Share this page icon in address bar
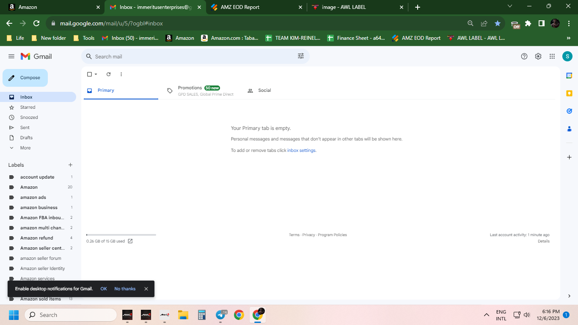 point(484,23)
